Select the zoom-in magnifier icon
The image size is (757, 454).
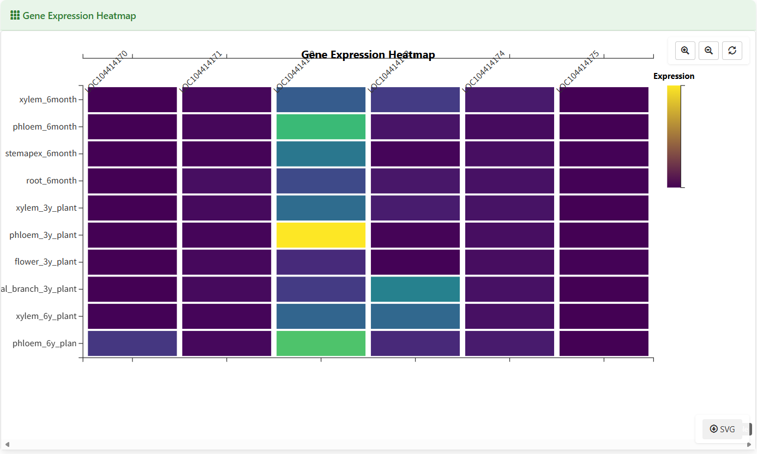[x=685, y=50]
